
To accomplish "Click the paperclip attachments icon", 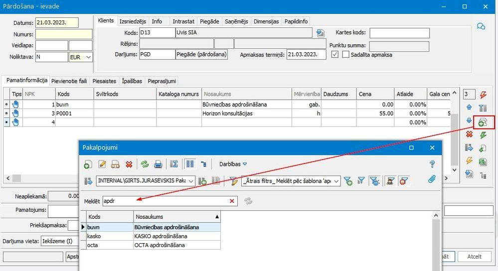I will pyautogui.click(x=432, y=179).
